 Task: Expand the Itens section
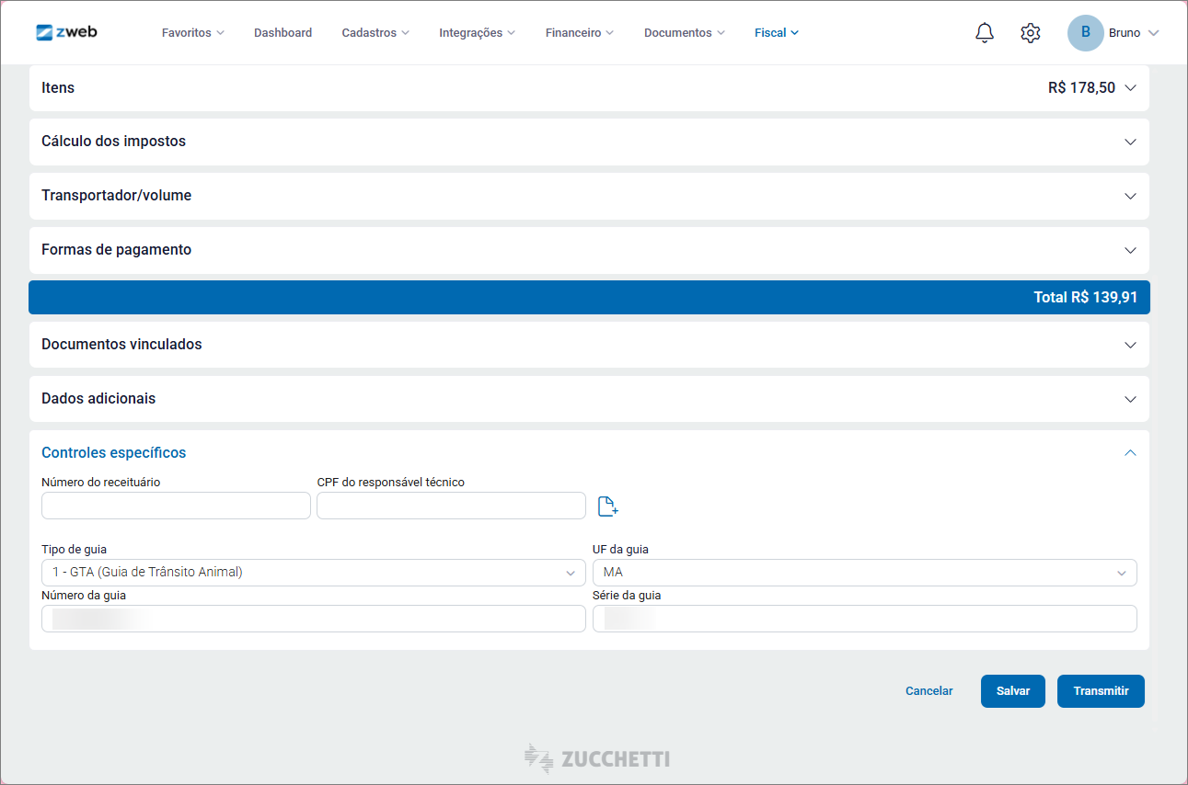[589, 88]
